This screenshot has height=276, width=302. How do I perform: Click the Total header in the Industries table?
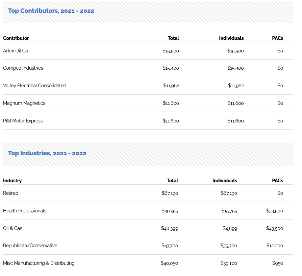(x=173, y=181)
